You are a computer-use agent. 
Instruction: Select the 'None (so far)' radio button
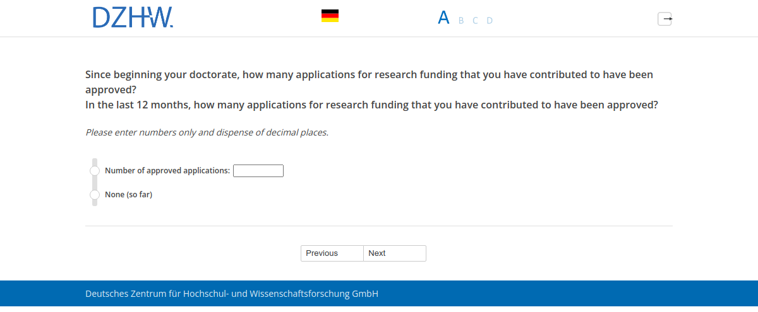tap(95, 195)
